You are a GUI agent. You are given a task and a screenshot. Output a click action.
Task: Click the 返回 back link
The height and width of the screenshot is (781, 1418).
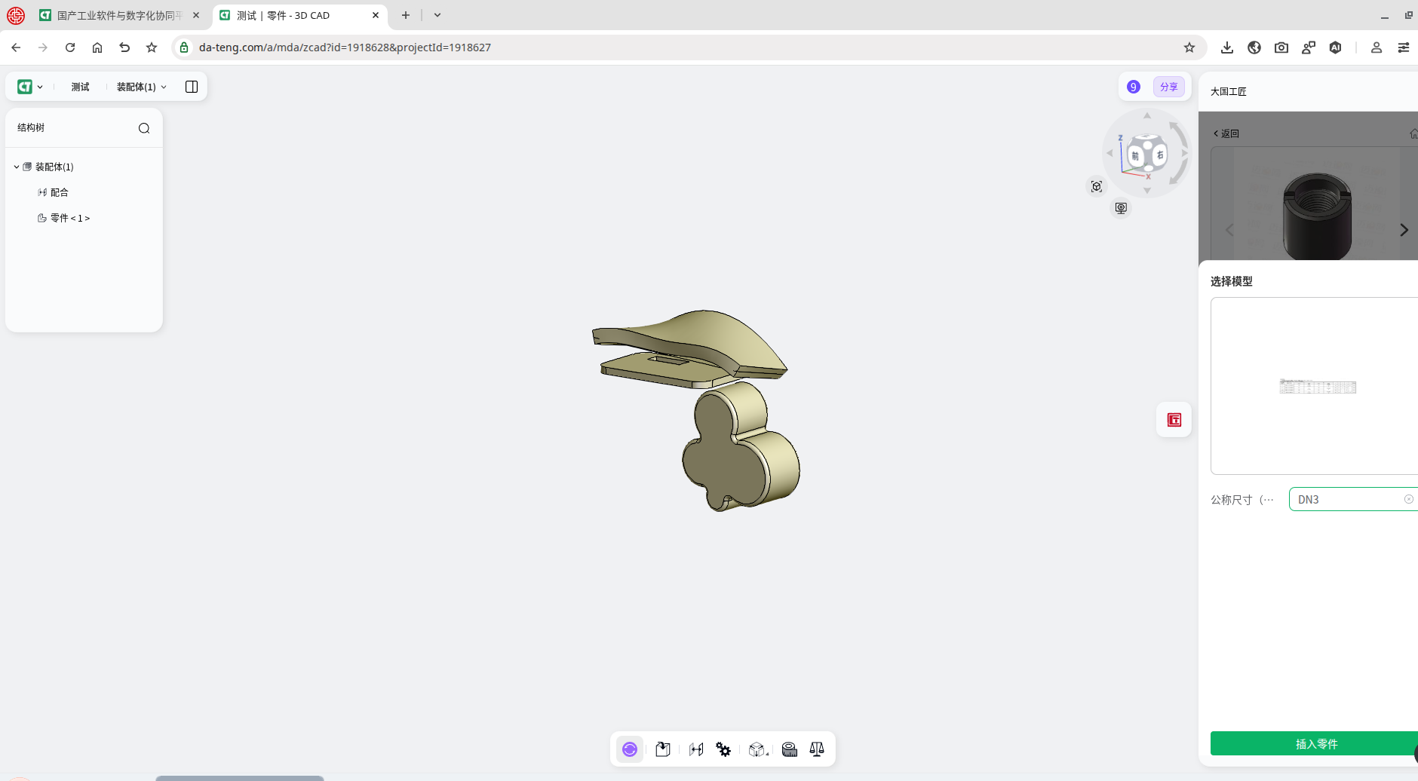1226,133
